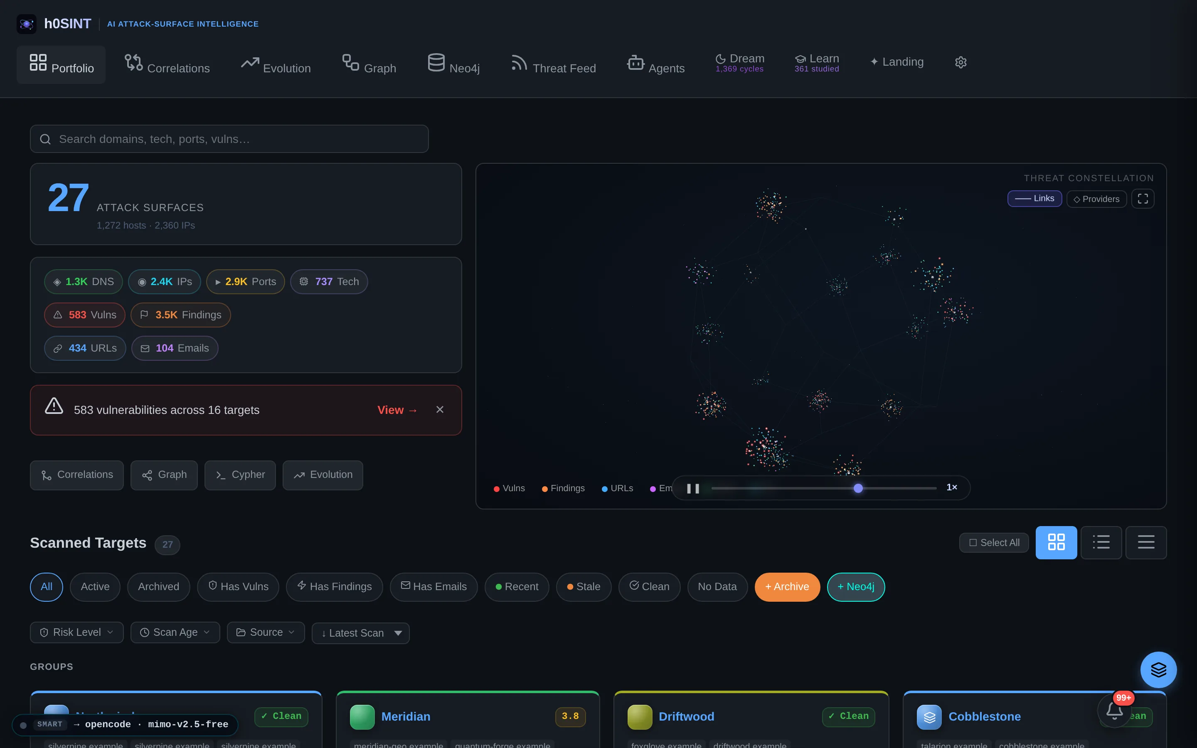Open Correlations quick action button
The height and width of the screenshot is (748, 1197).
76,475
